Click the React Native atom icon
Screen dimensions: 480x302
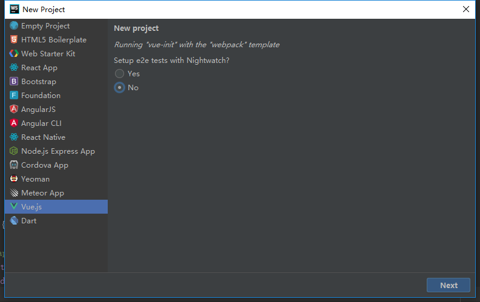[x=14, y=137]
